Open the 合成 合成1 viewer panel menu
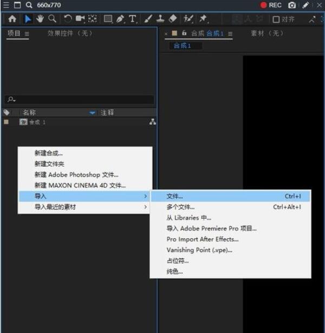Screen dimensions: 325x333 click(230, 34)
